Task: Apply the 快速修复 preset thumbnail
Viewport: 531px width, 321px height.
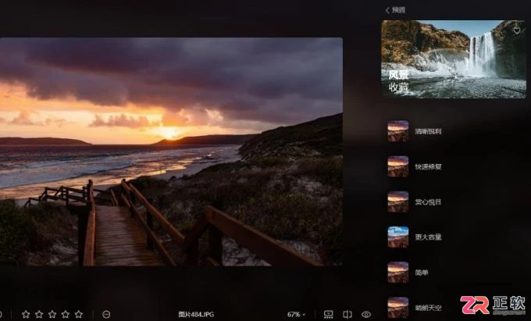Action: 398,166
